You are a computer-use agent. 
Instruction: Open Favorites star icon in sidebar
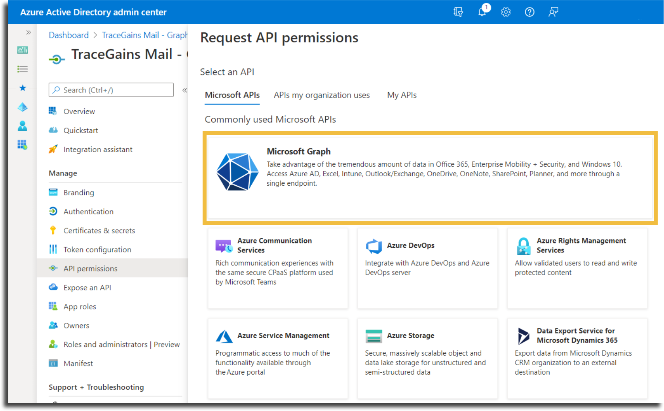click(23, 88)
